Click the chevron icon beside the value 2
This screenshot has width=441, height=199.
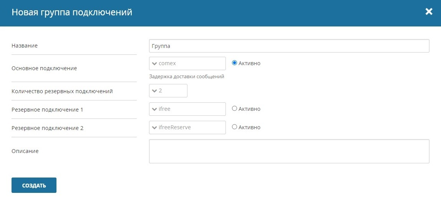click(x=154, y=91)
